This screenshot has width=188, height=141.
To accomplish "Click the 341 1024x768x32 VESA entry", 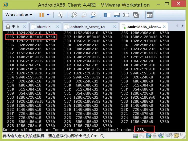I will [145, 49].
